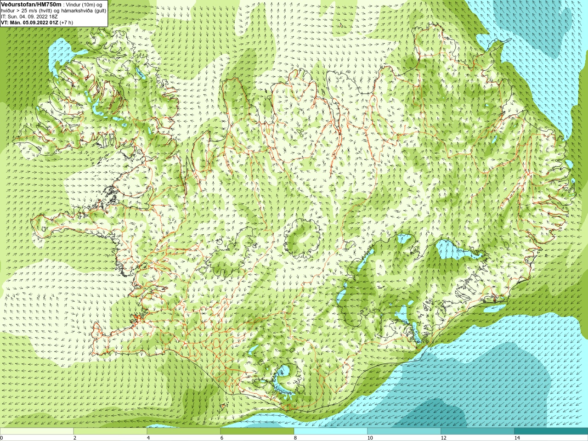588x441 pixels.
Task: Click the 0–2 m/s pale yellow legend swatch
Action: (37, 431)
